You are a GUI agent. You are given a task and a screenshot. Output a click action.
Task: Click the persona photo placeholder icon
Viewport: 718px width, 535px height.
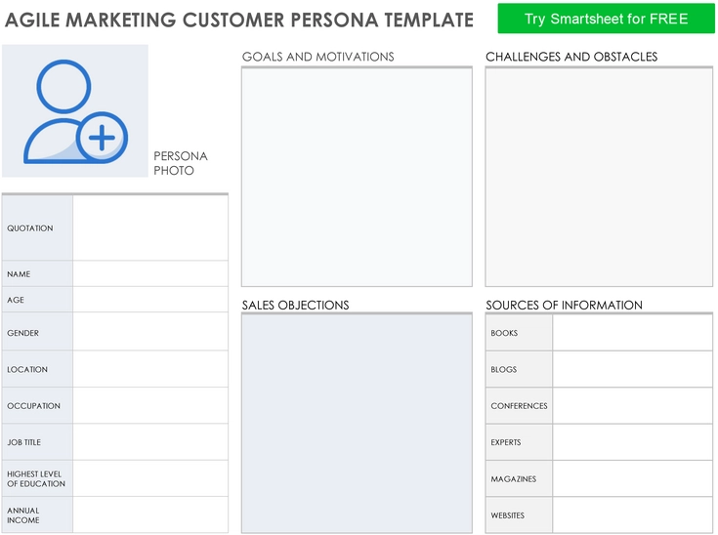pos(75,110)
